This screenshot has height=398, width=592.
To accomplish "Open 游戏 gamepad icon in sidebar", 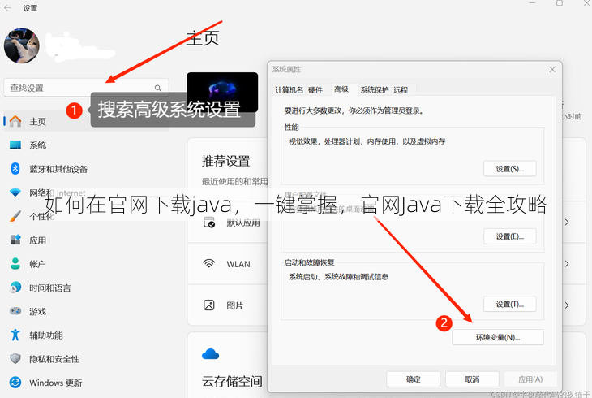I will pos(15,311).
